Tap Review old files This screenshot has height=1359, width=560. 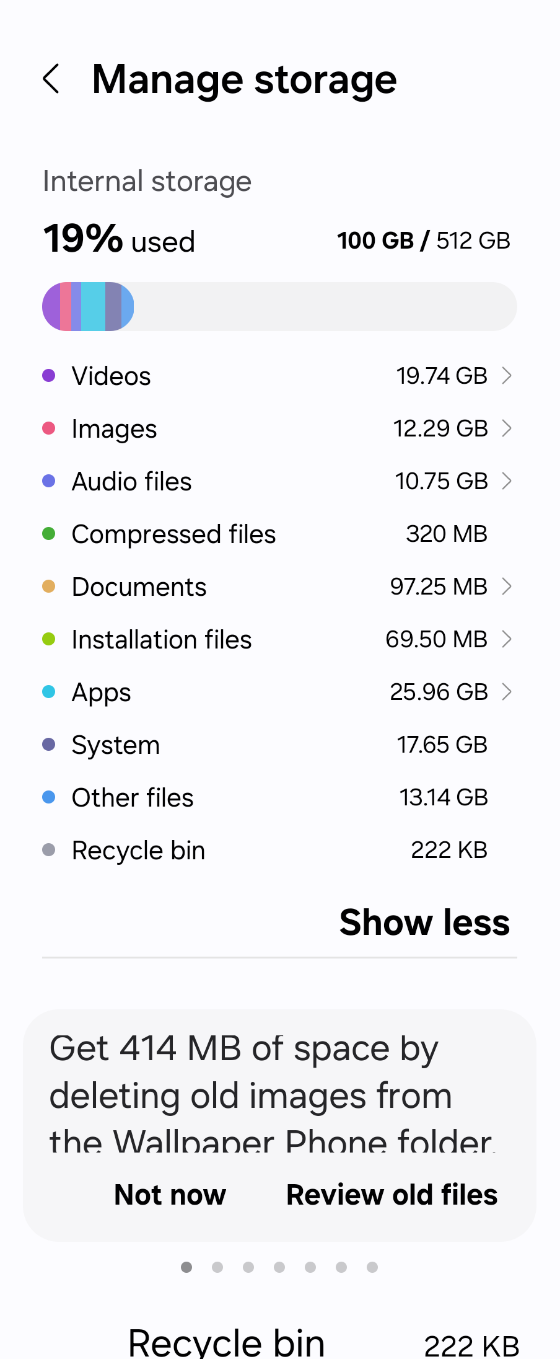click(391, 1195)
